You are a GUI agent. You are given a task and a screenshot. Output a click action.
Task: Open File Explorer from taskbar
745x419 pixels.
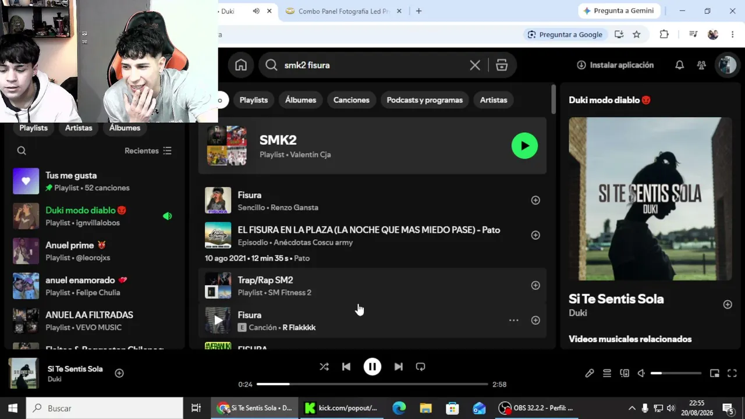pos(425,409)
